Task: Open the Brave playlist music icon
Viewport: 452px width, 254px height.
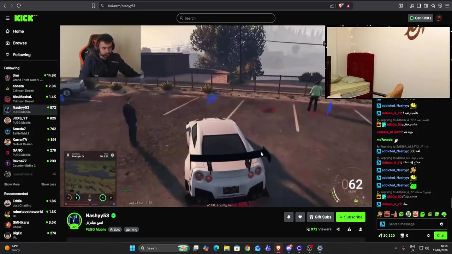Action: [x=412, y=6]
